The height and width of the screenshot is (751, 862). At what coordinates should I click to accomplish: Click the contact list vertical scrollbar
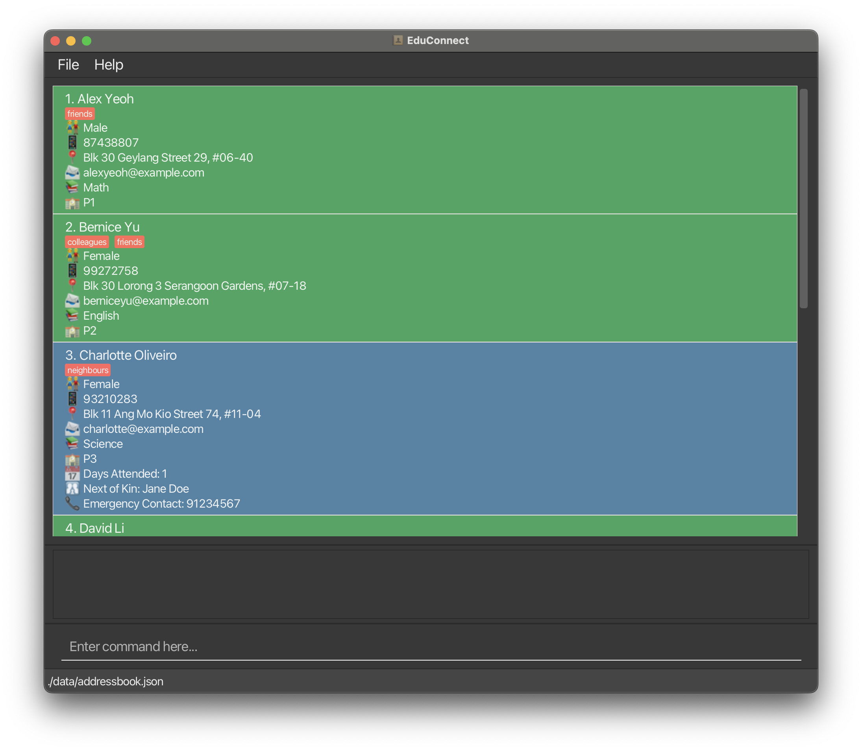803,198
